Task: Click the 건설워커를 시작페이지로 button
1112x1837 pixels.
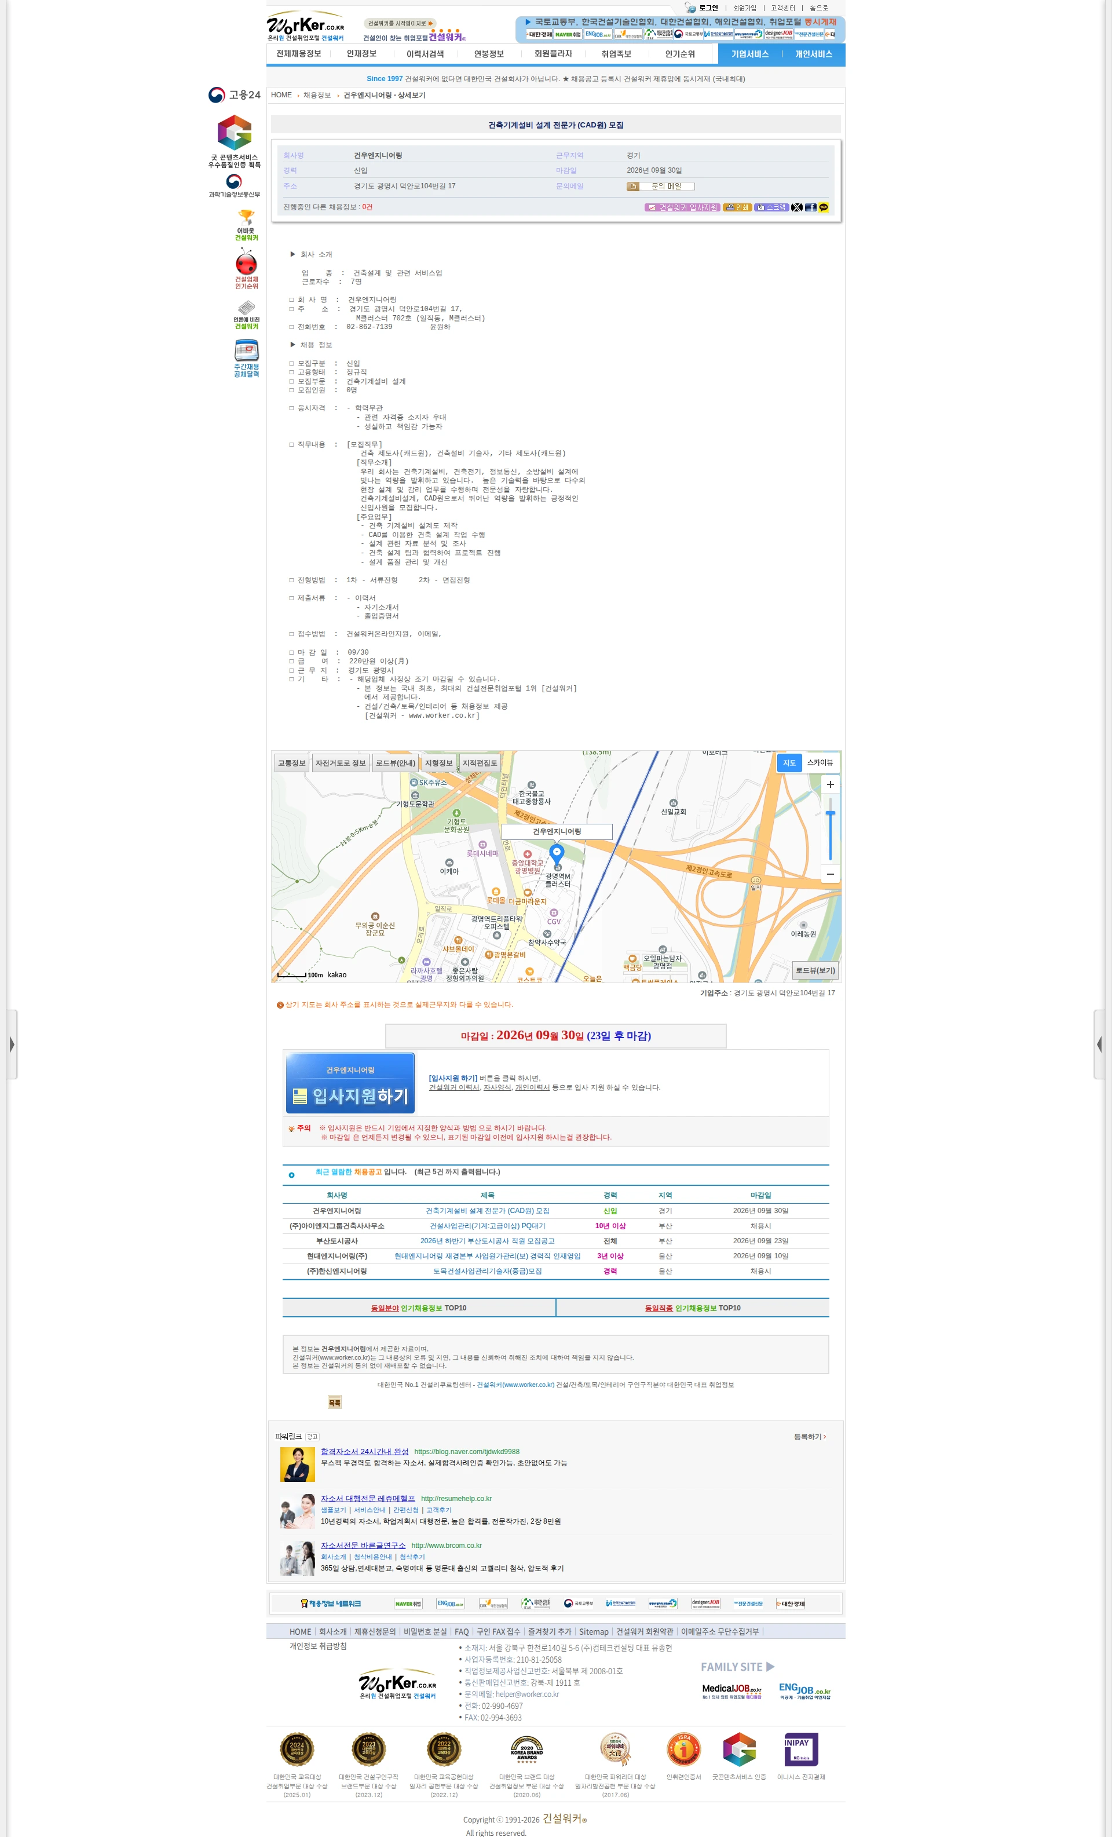Action: tap(400, 23)
